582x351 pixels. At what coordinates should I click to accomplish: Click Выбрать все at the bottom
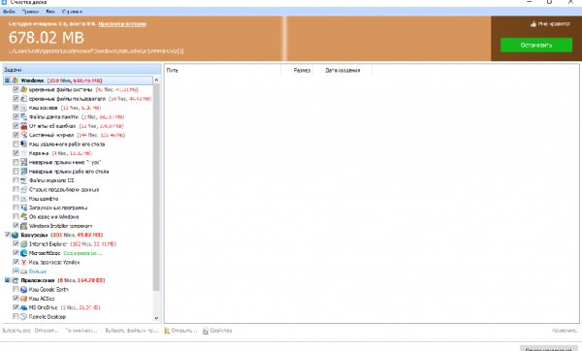(x=16, y=331)
